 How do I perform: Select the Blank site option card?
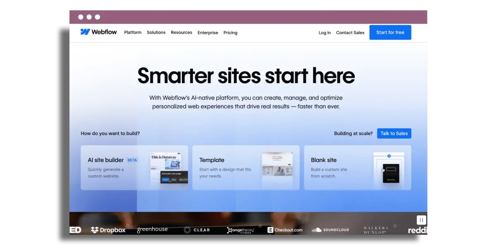click(x=357, y=168)
